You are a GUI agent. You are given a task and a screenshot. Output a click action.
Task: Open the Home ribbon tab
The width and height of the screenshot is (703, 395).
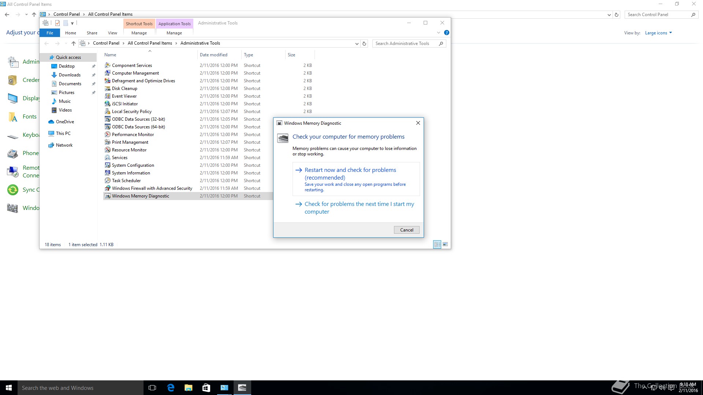(x=71, y=33)
